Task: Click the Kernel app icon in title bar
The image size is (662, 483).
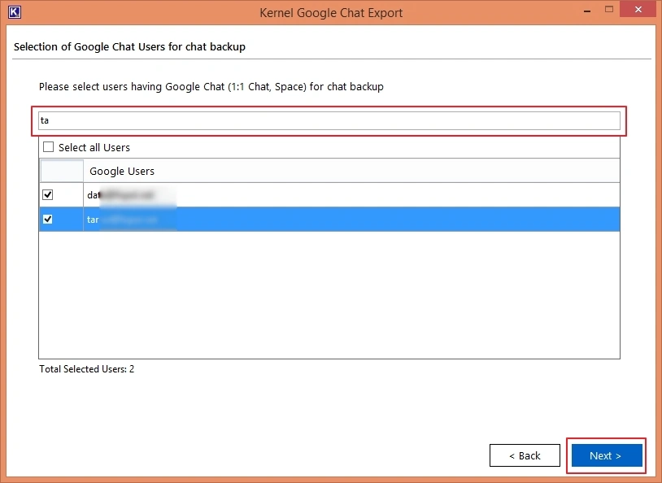Action: tap(15, 12)
